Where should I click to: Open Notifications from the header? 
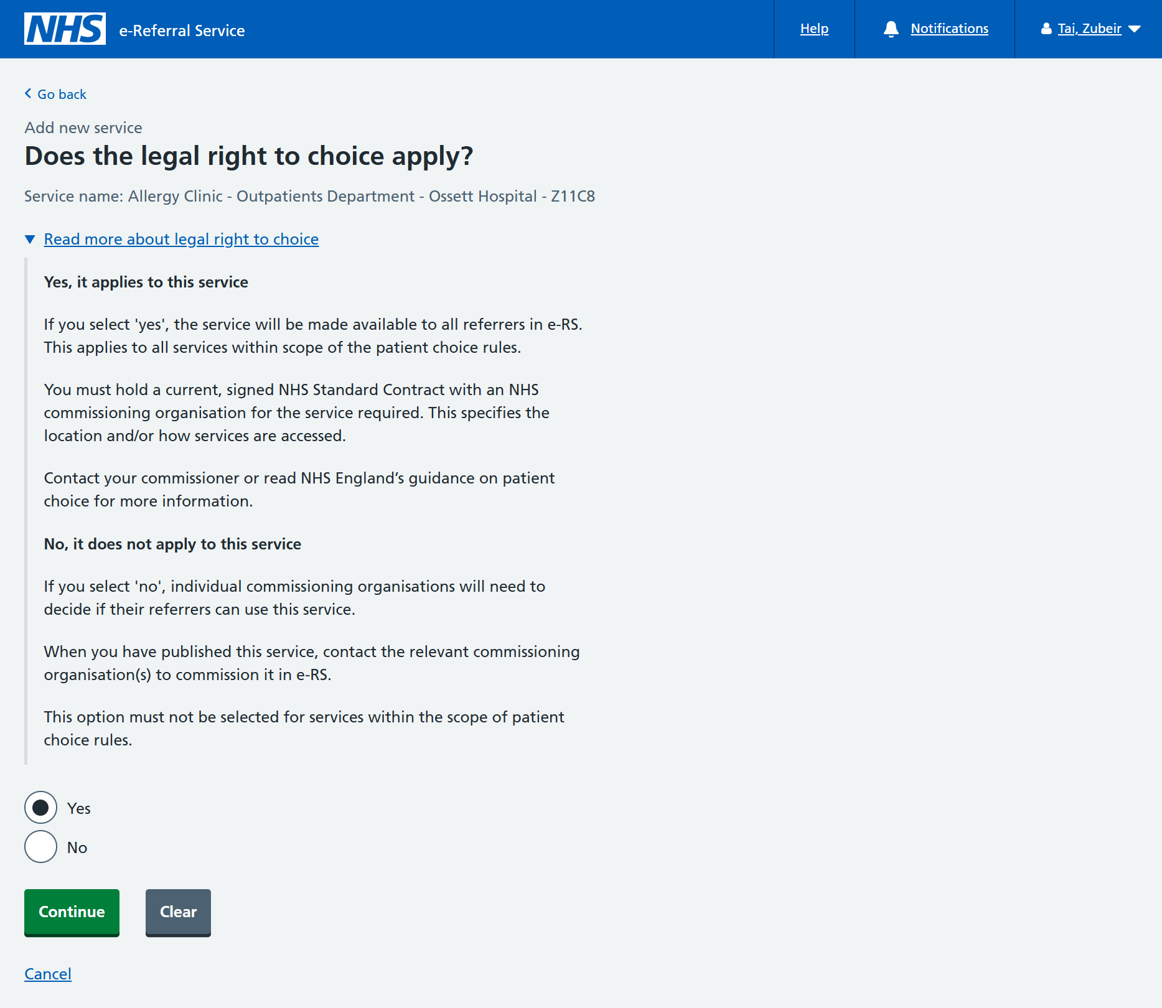(949, 29)
